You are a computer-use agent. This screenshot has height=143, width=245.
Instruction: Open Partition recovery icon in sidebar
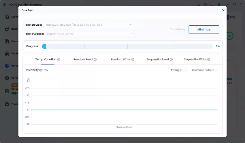[7, 78]
